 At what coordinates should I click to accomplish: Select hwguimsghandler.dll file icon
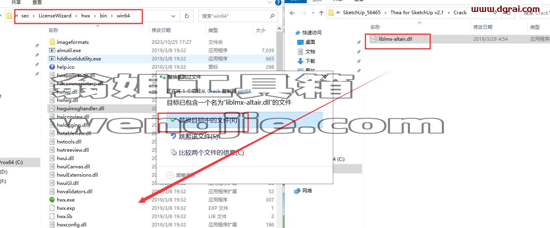click(52, 108)
